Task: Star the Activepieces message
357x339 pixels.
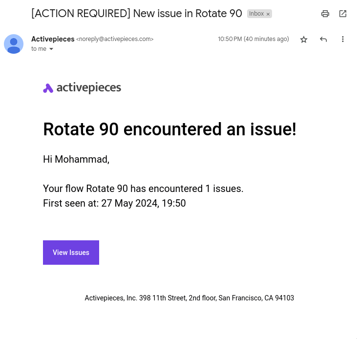Action: point(304,40)
